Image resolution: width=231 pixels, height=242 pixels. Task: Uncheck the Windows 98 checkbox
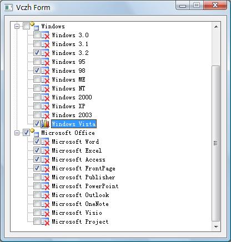(x=37, y=70)
